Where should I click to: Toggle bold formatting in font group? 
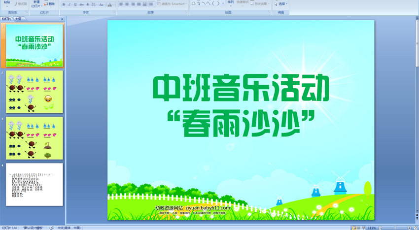(x=64, y=4)
